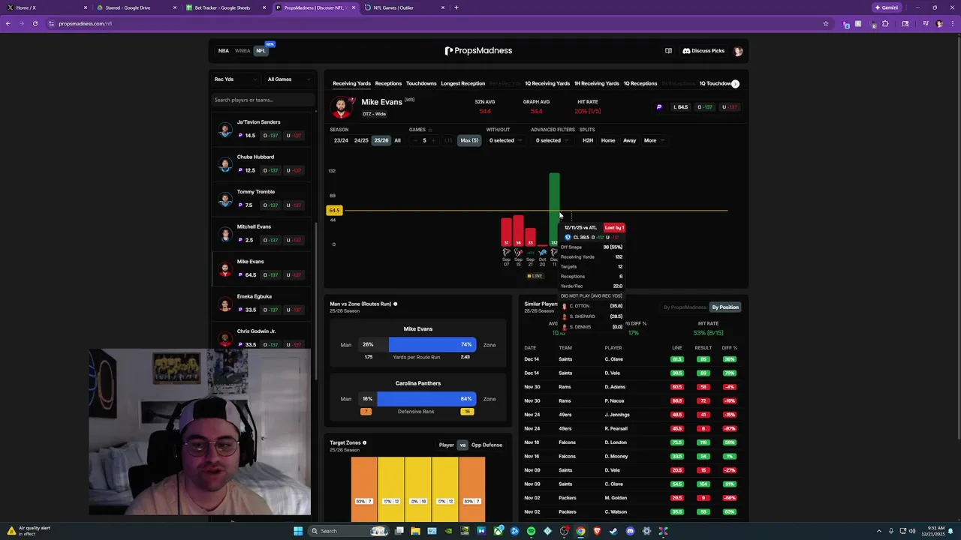961x540 pixels.
Task: Select Ja'Tavion Sanders in player list
Action: tap(262, 129)
